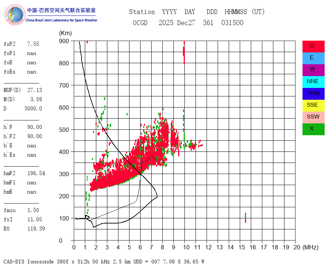Viewport: 332px width, 266px height.
Task: Click the HHMMSS header label
Action: point(236,12)
